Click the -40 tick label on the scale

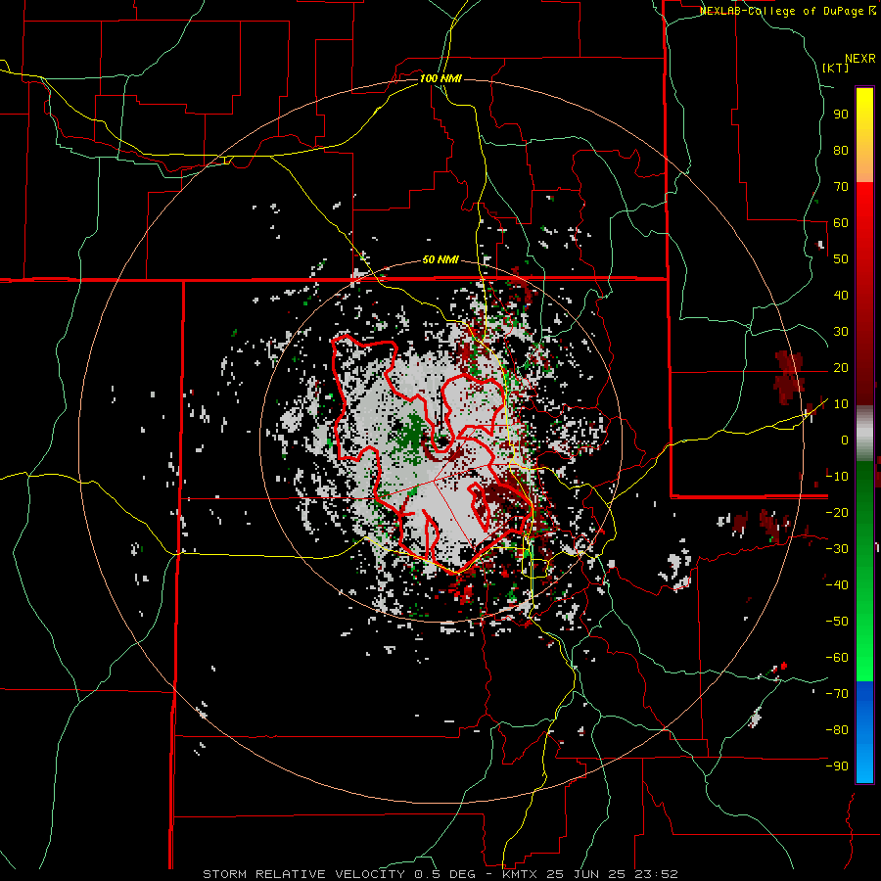point(837,585)
